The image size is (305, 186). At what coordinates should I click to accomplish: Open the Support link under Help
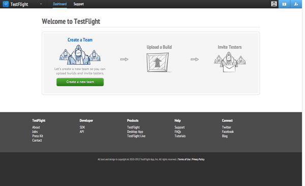pyautogui.click(x=179, y=127)
